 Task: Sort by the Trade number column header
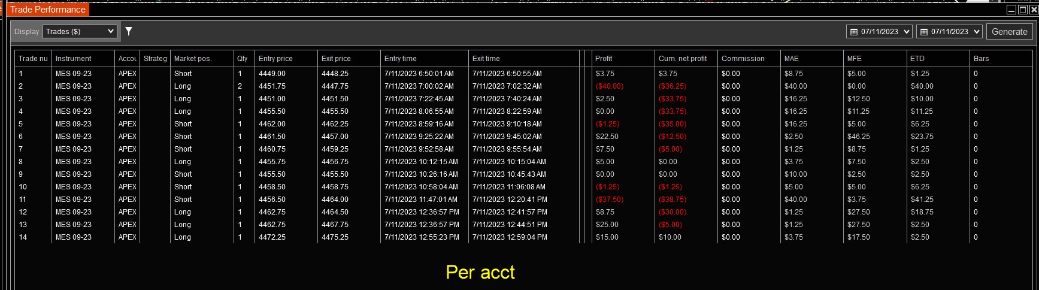(33, 59)
